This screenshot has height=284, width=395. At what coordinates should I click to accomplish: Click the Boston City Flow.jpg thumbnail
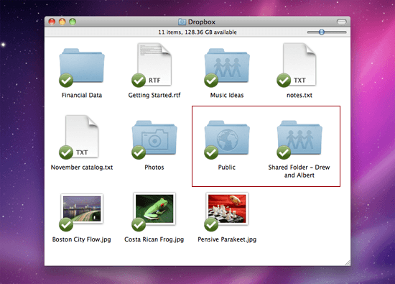pyautogui.click(x=82, y=209)
